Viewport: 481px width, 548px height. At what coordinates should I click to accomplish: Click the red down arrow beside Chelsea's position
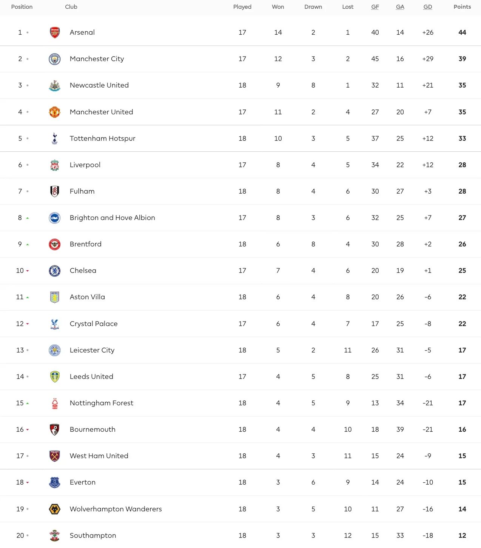(x=28, y=271)
